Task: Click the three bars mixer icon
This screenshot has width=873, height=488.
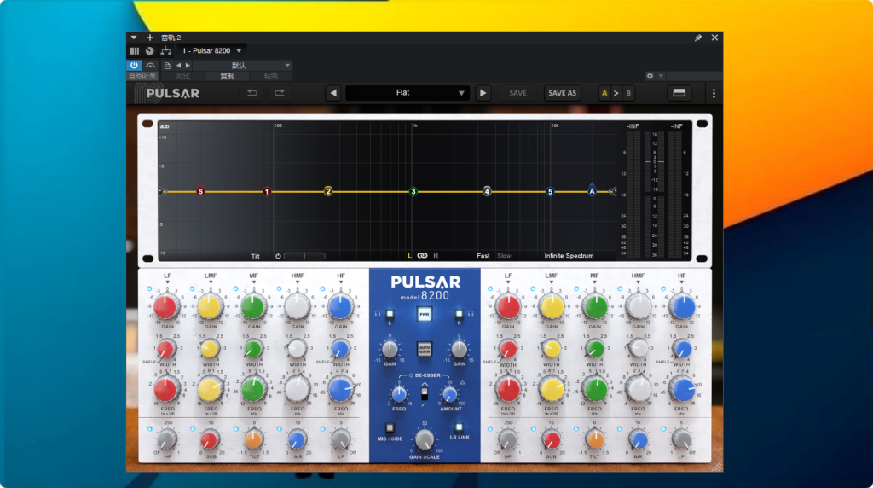Action: tap(134, 50)
